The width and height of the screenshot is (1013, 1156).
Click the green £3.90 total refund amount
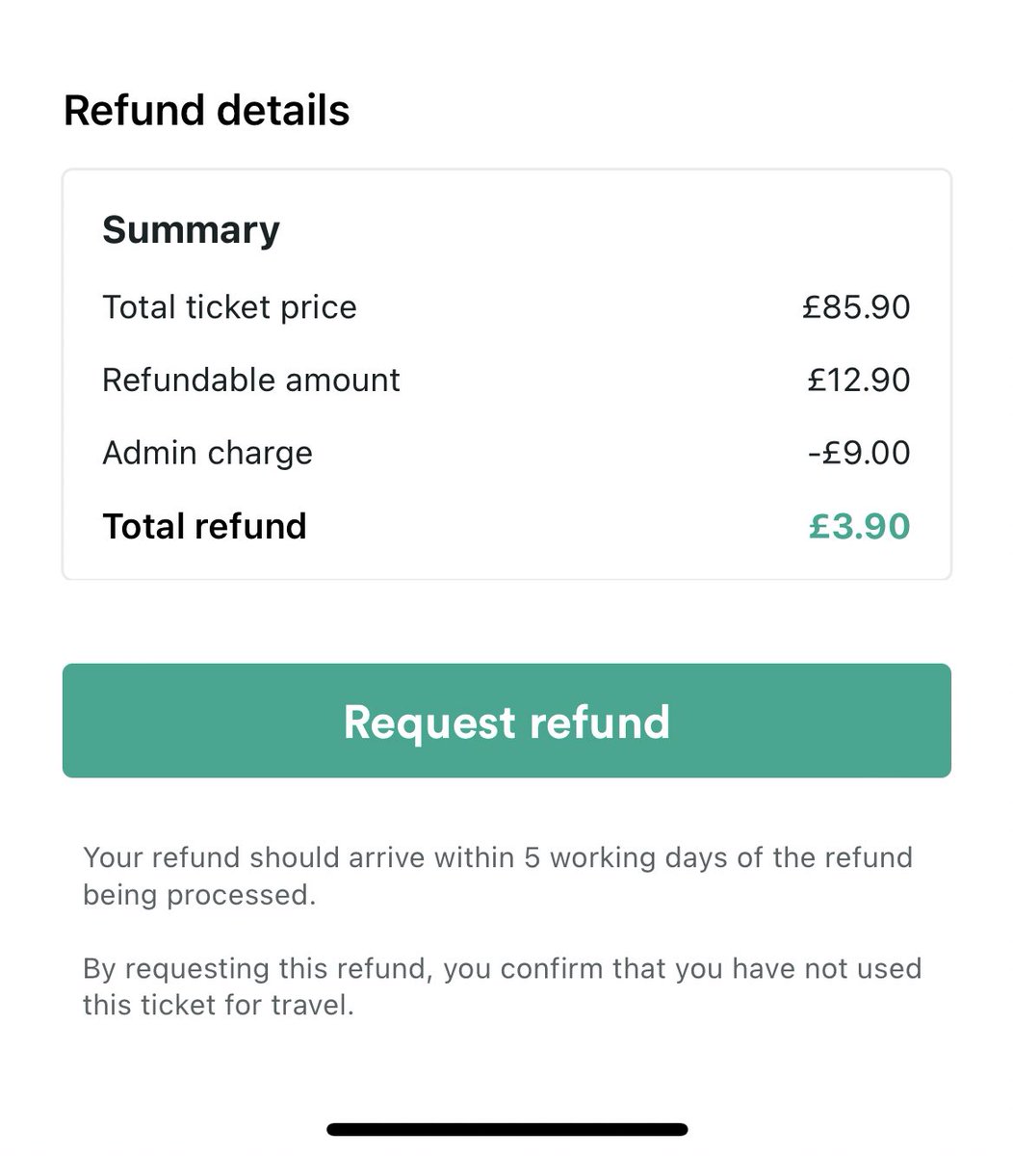coord(859,526)
